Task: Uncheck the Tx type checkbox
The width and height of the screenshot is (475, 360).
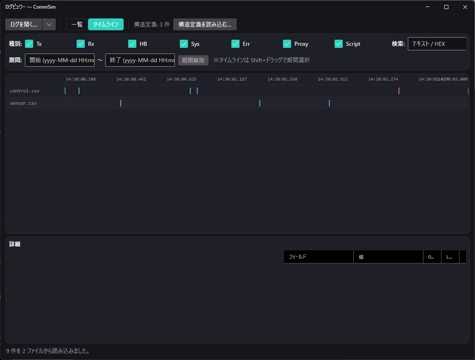Action: pos(29,44)
